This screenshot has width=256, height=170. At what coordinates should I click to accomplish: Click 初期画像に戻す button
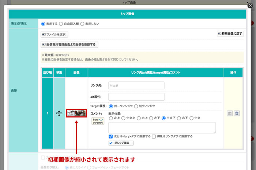[230, 33]
